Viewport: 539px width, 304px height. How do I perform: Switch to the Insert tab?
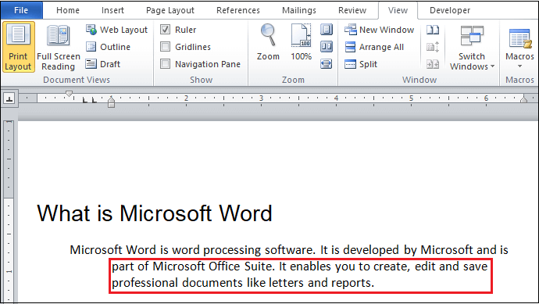pos(112,10)
